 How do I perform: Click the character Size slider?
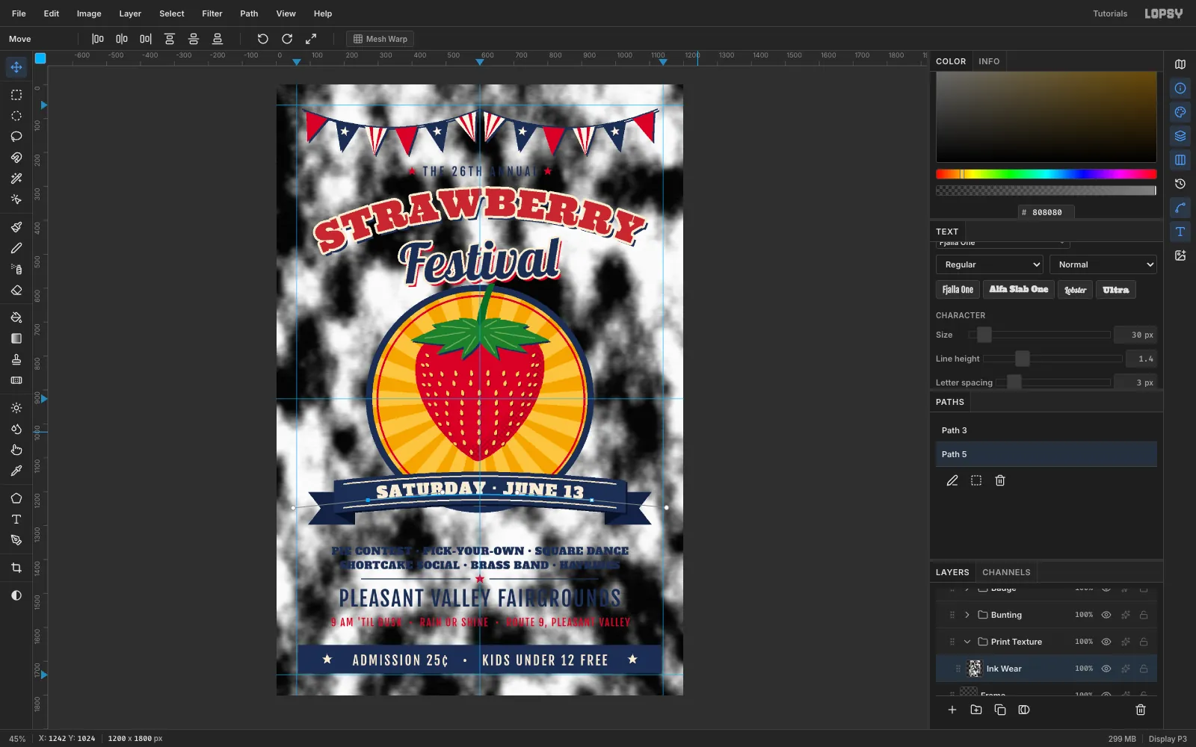coord(1039,335)
